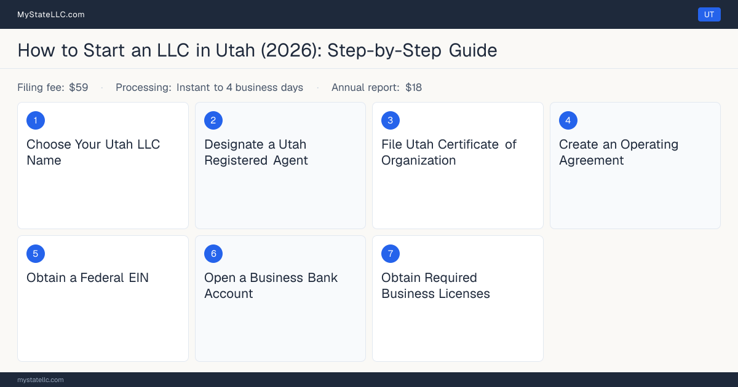Click the Processing time text
Viewport: 738px width, 387px height.
pos(209,87)
